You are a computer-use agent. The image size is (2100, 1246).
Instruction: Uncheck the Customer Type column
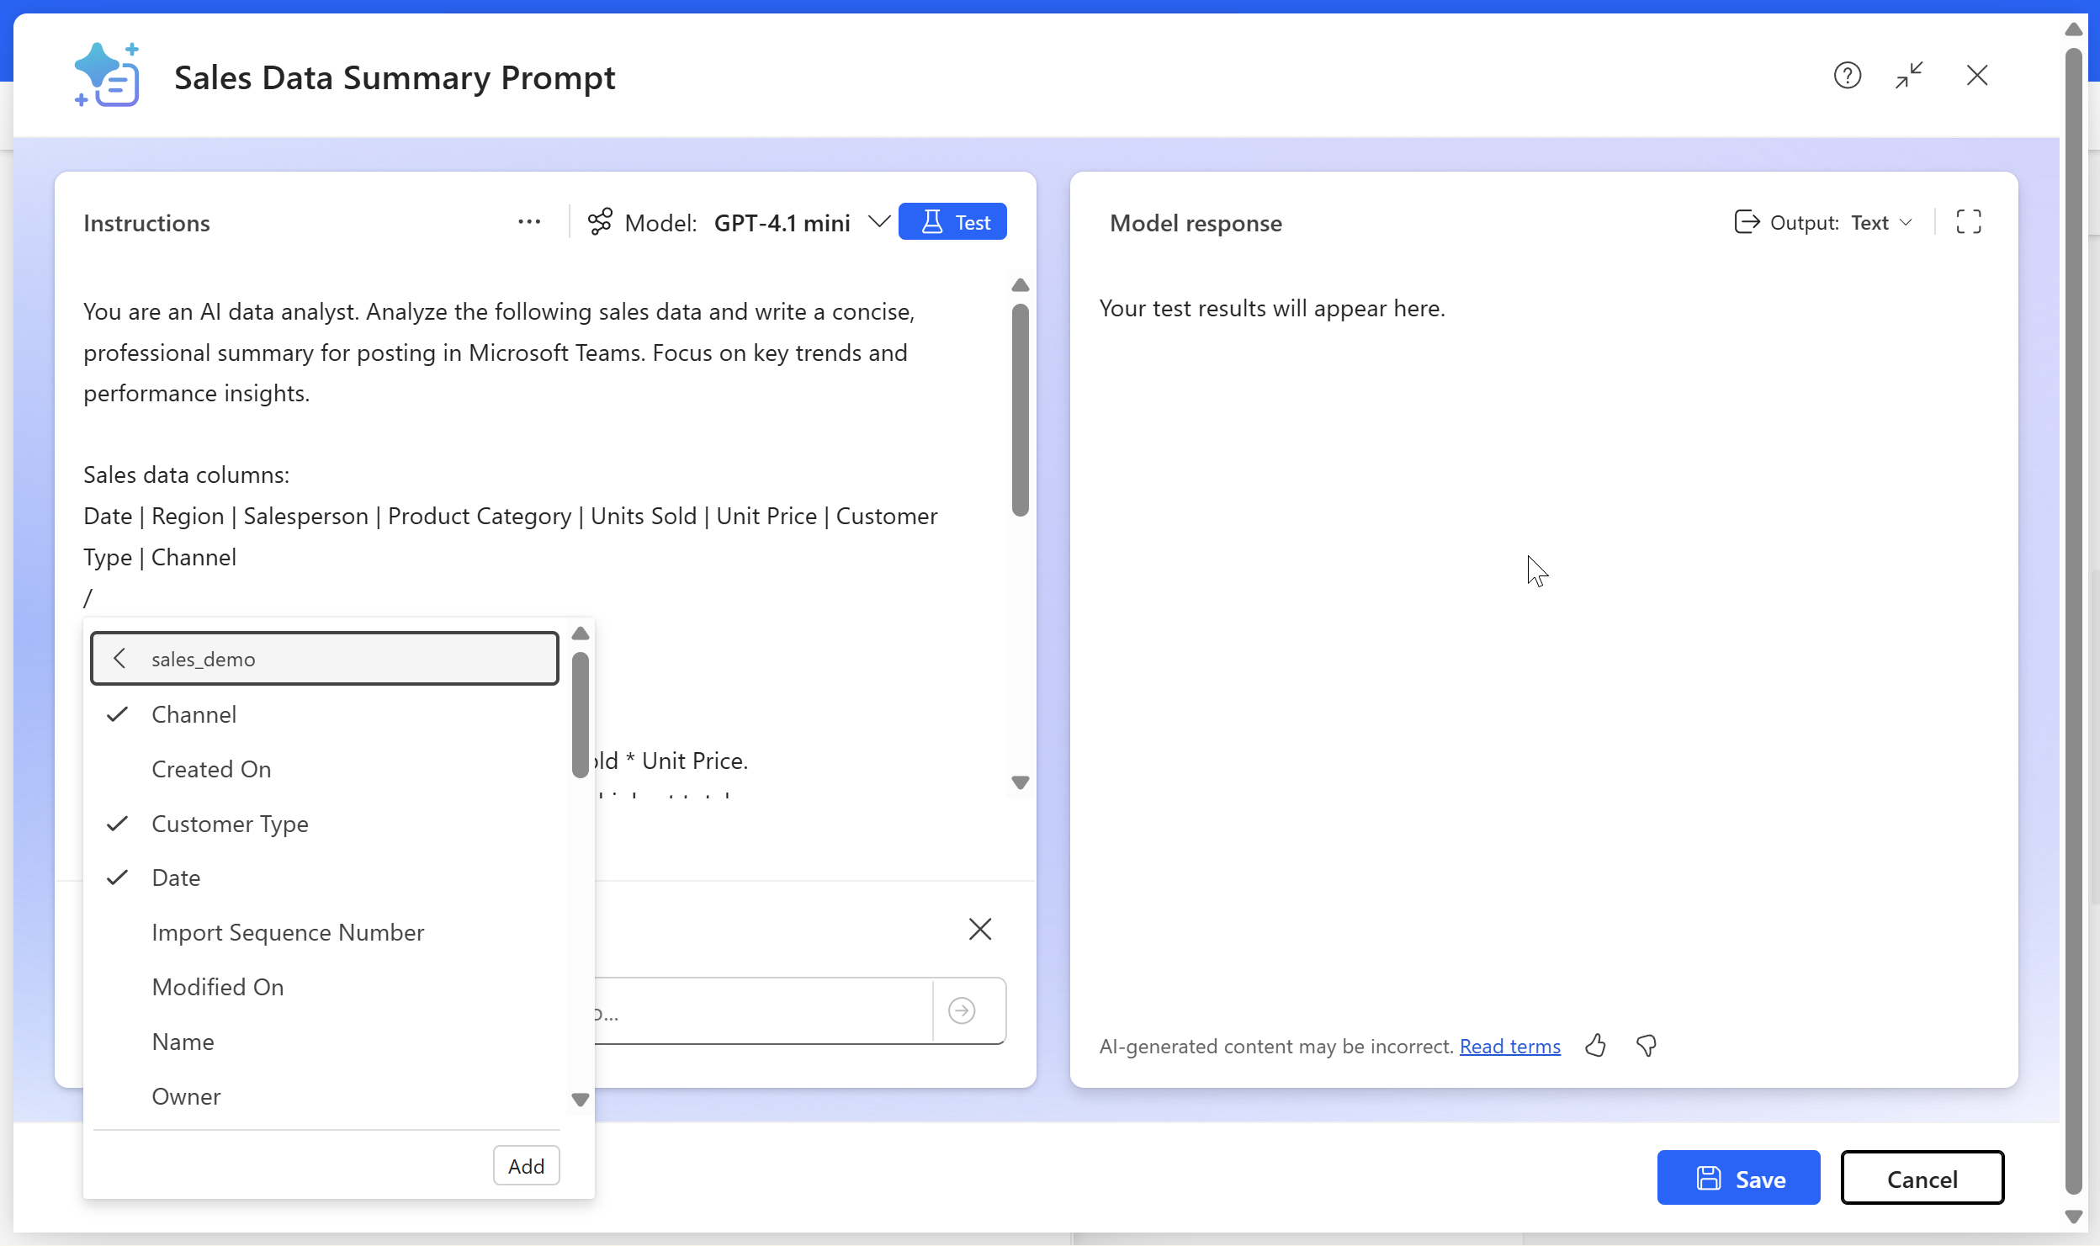click(x=229, y=824)
